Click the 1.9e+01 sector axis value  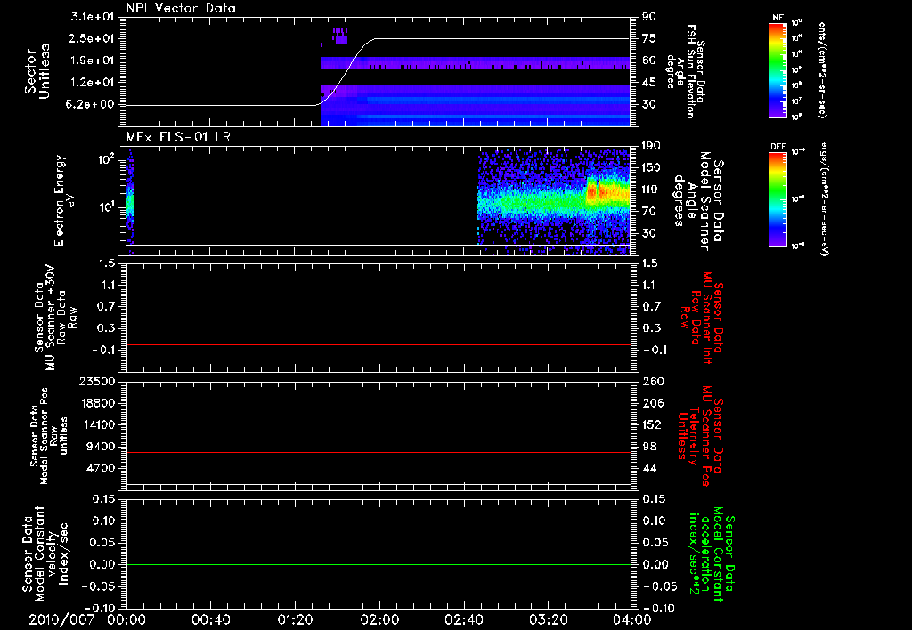pyautogui.click(x=93, y=61)
